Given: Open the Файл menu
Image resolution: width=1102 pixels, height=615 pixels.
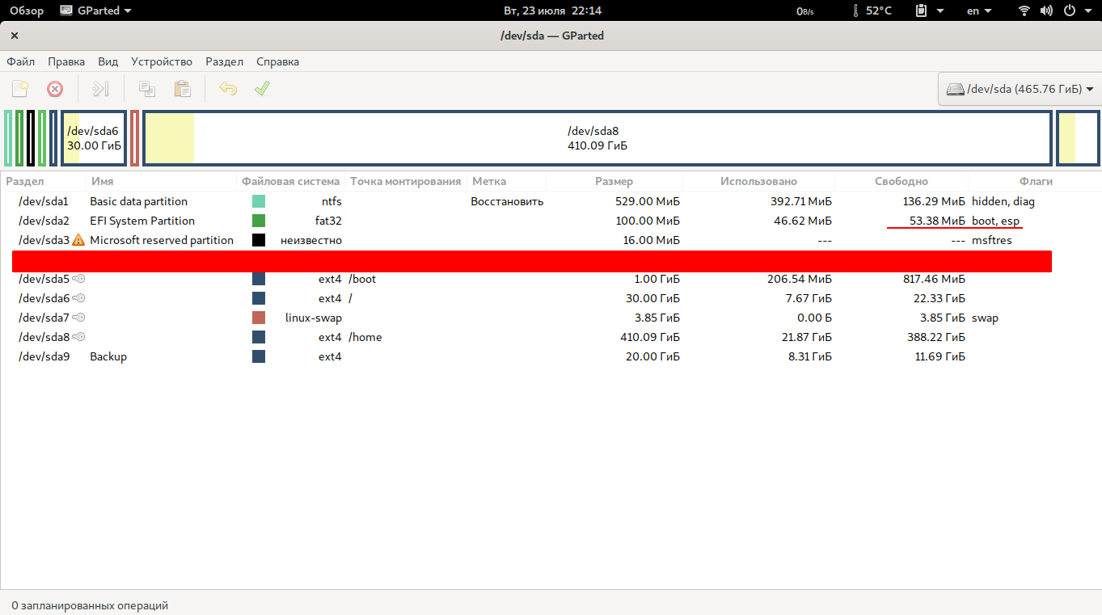Looking at the screenshot, I should point(21,61).
